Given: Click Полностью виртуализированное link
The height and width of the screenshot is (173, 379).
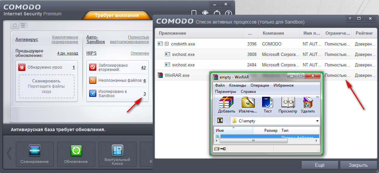Looking at the screenshot, I should (x=129, y=40).
